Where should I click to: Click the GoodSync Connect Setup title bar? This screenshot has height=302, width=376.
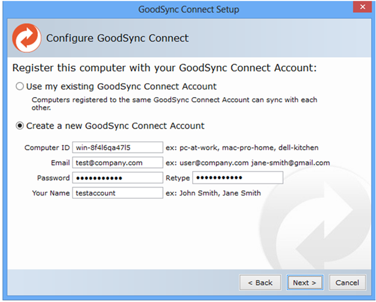click(x=188, y=9)
